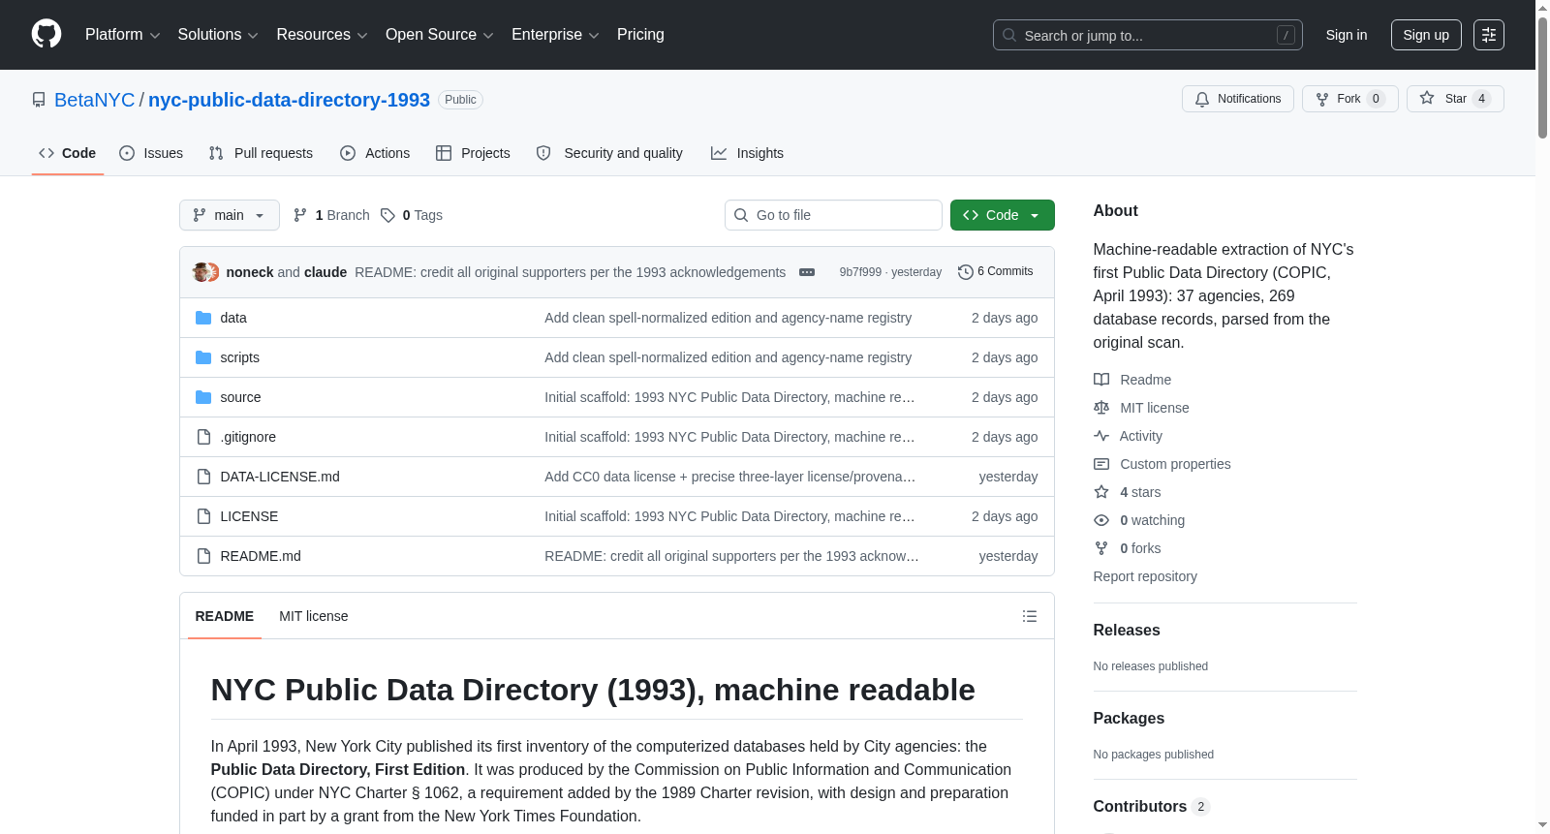
Task: Open the Contributors 2 link
Action: pyautogui.click(x=1151, y=806)
